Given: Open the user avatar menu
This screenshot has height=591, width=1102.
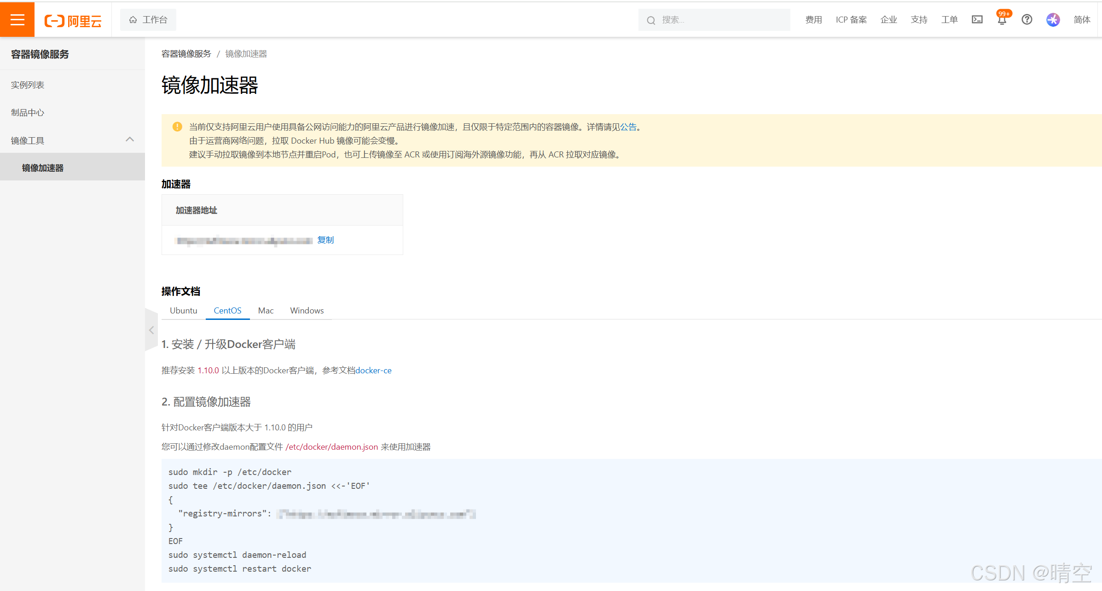Looking at the screenshot, I should 1053,20.
